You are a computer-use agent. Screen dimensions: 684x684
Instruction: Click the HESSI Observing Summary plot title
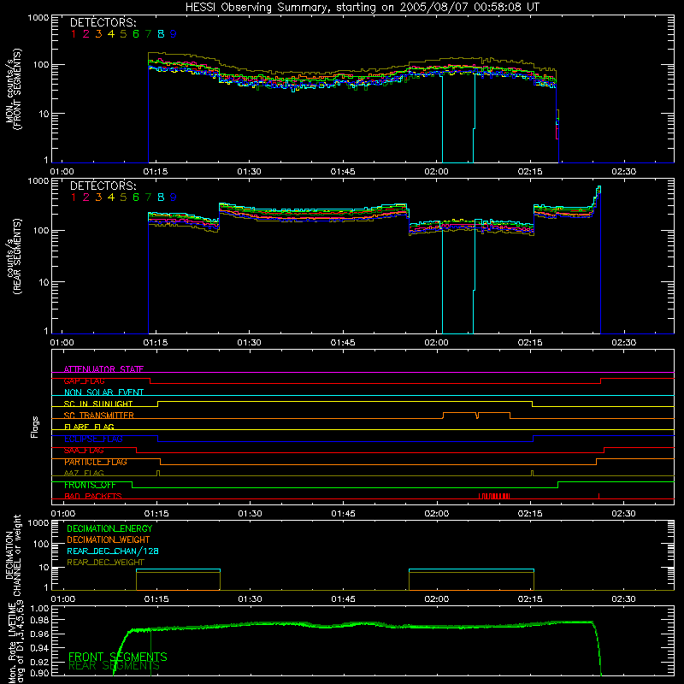coord(363,8)
